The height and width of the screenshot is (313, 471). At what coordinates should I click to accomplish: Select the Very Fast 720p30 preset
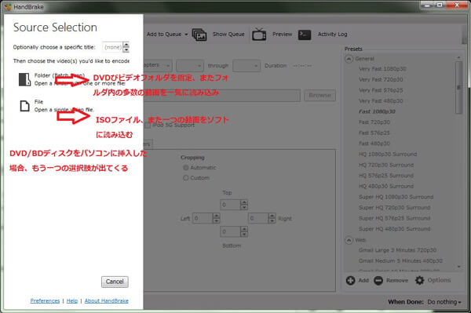(381, 79)
